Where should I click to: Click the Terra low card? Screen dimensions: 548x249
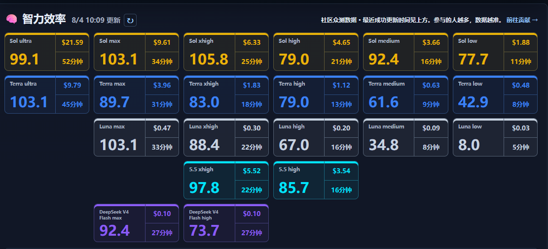coord(495,95)
